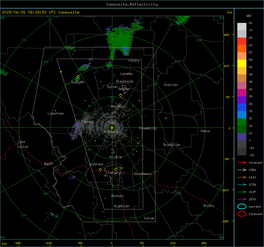Select the blue 36 dBZ color swatch
Image resolution: width=264 pixels, height=247 pixels.
pyautogui.click(x=242, y=107)
